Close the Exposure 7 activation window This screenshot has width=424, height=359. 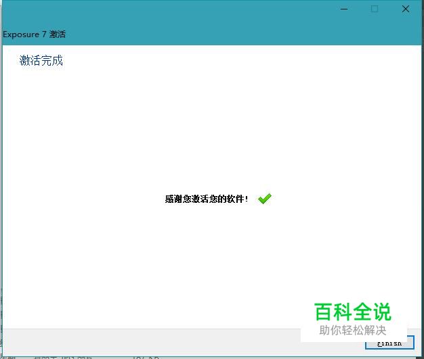(405, 9)
